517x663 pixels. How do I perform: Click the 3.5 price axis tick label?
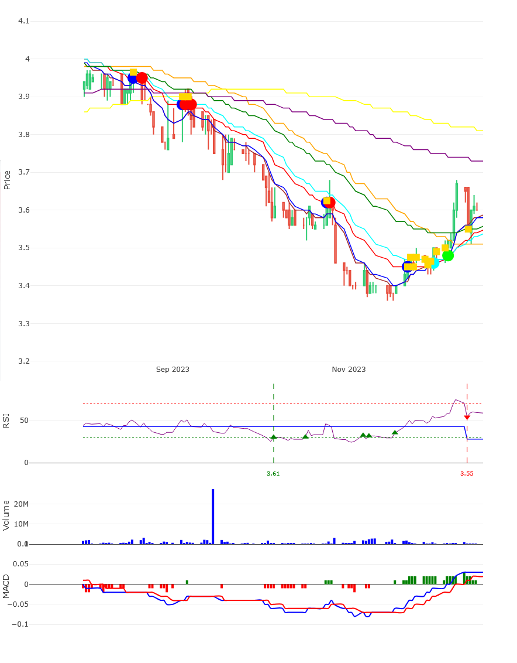tap(23, 248)
